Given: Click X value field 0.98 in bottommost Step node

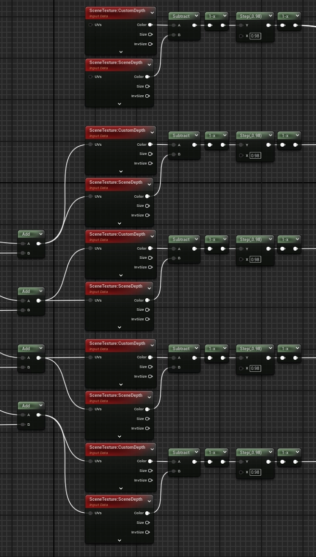Looking at the screenshot, I should click(x=255, y=472).
